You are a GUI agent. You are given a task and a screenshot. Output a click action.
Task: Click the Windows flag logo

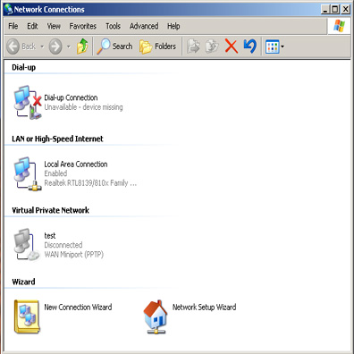click(x=339, y=26)
